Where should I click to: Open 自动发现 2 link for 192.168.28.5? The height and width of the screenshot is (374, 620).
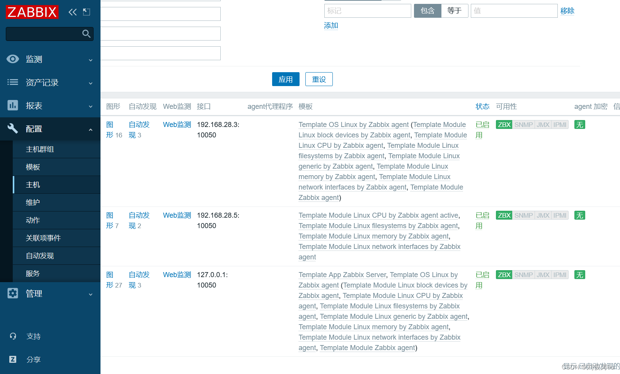(x=139, y=220)
